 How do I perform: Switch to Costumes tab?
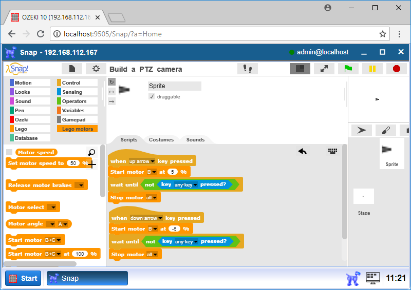161,140
